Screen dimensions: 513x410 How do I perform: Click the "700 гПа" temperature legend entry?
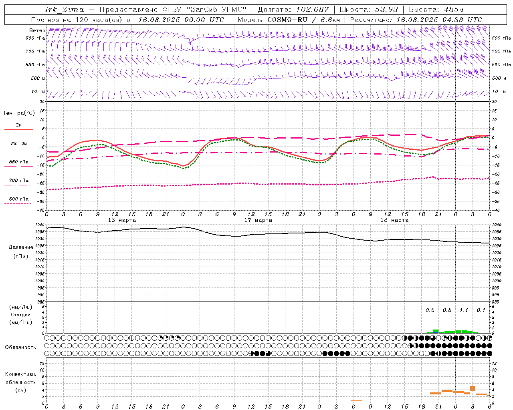click(18, 181)
